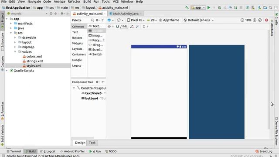Collapse the res folder in tree
Image resolution: width=279 pixels, height=157 pixels.
11,33
